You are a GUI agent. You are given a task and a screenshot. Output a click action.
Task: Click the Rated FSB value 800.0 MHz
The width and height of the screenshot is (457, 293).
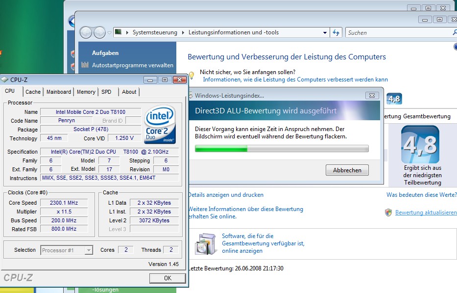click(x=64, y=229)
